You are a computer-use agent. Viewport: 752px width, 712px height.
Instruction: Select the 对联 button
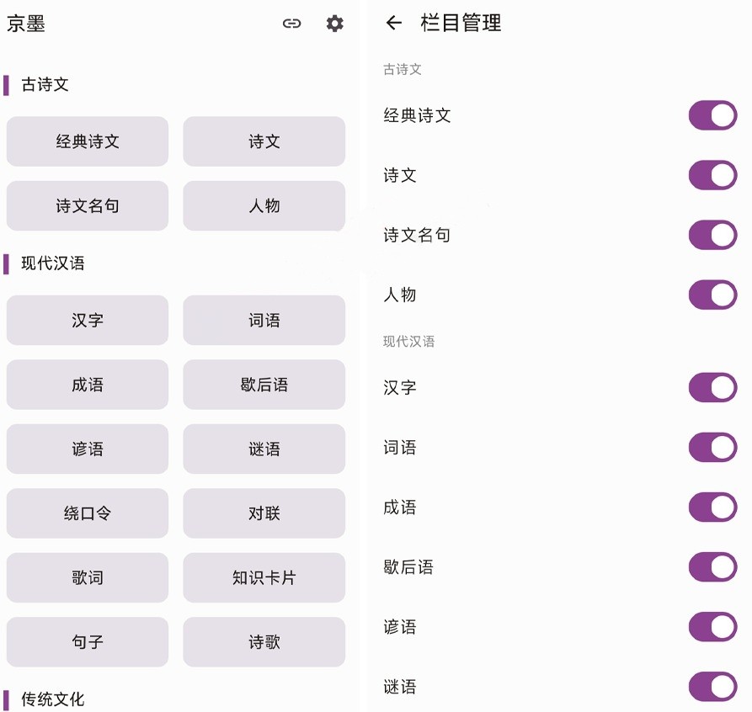(264, 513)
